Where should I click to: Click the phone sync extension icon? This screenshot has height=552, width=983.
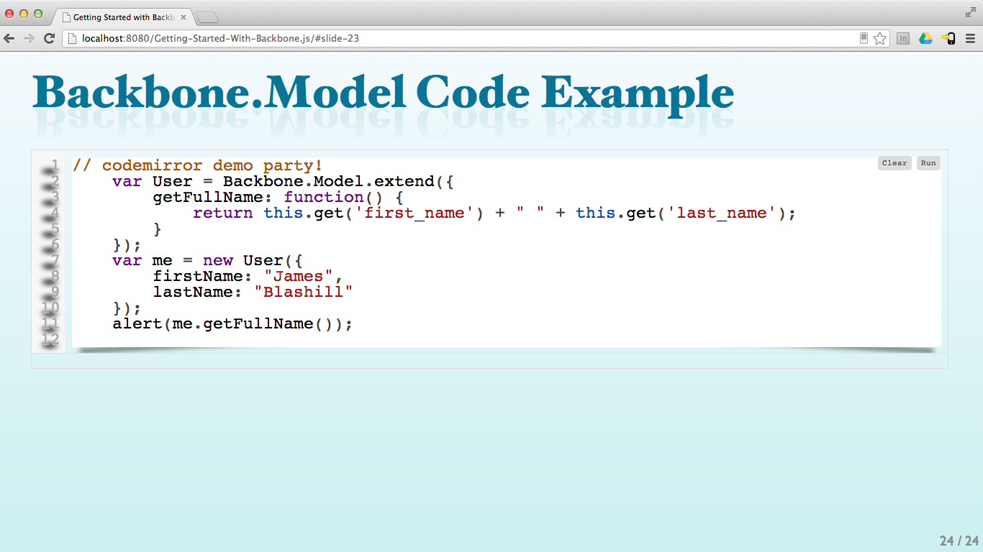tap(948, 39)
